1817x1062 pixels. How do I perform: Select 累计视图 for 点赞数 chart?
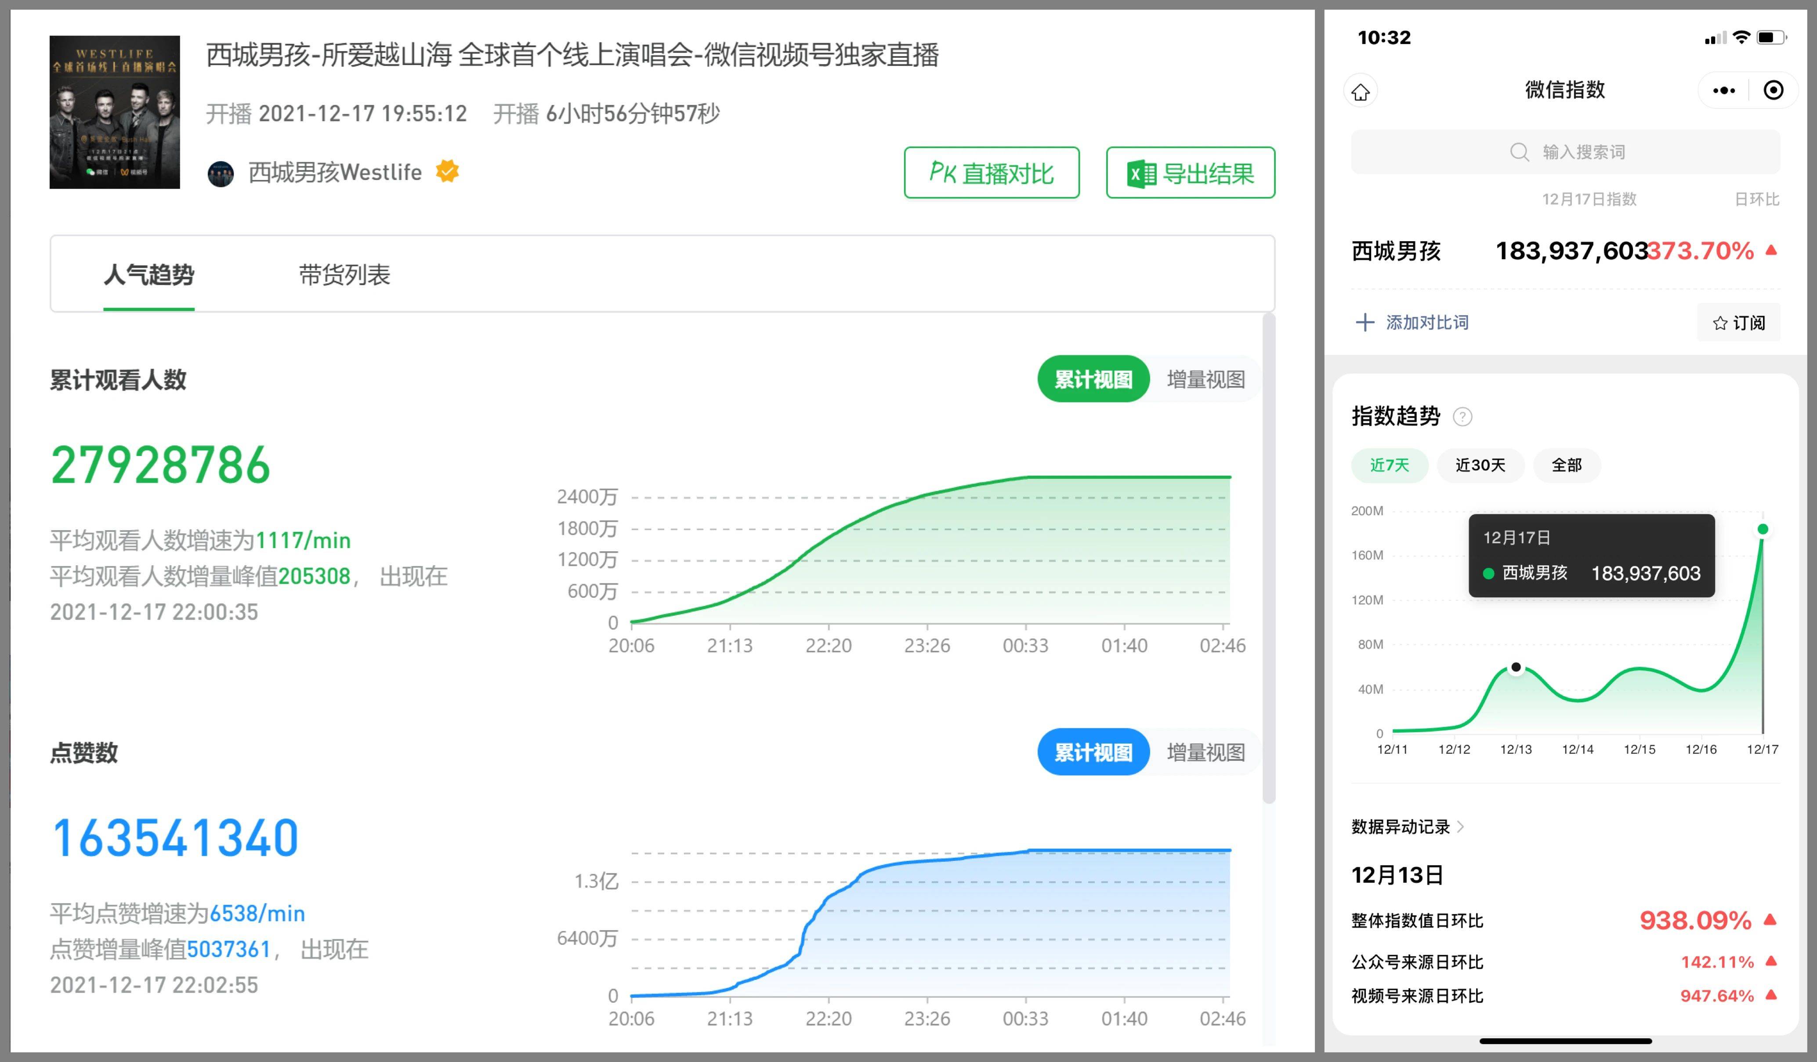coord(1093,752)
